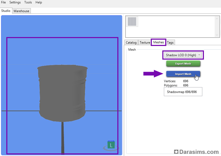Switch to the Studio tab

coord(6,11)
